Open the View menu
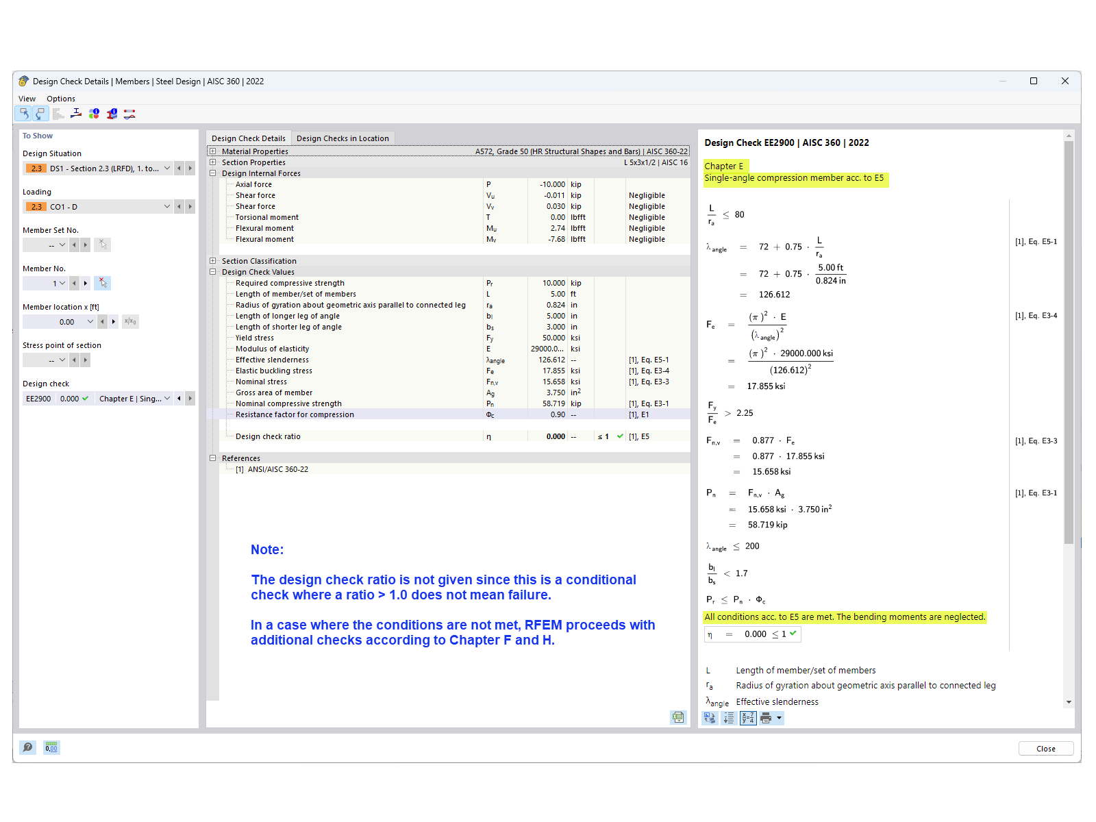This screenshot has height=822, width=1096. [27, 99]
